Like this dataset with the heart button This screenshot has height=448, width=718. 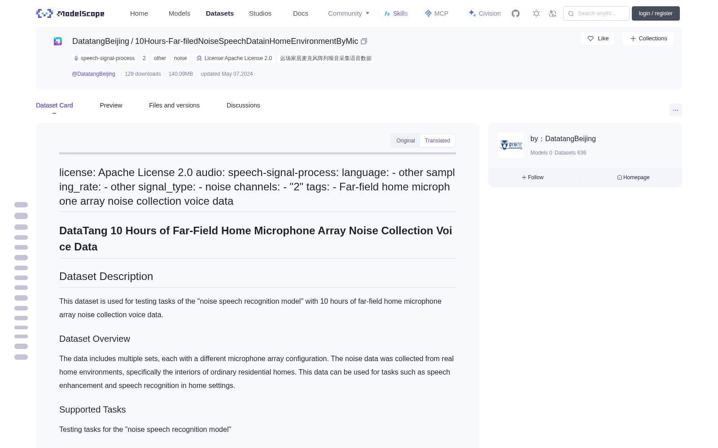coord(597,39)
